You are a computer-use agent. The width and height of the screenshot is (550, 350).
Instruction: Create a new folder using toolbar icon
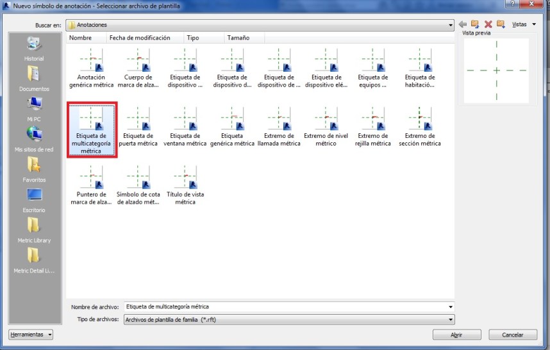coord(501,24)
